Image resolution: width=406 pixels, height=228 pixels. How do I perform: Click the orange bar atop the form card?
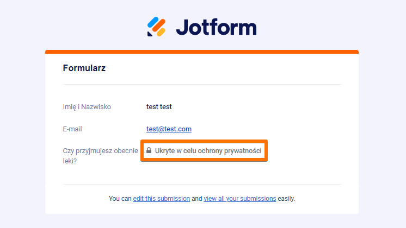tap(202, 52)
